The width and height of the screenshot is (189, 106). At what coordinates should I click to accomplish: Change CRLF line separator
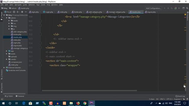[162, 99]
